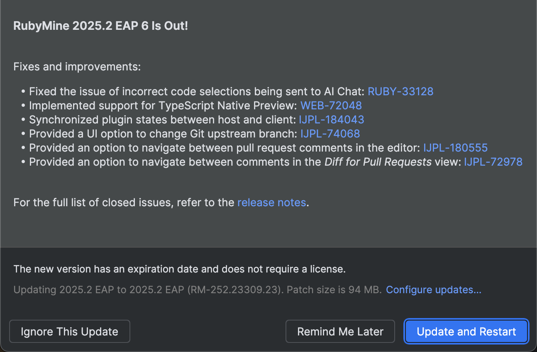Image resolution: width=537 pixels, height=352 pixels.
Task: Choose Ignore This Update
Action: click(70, 331)
